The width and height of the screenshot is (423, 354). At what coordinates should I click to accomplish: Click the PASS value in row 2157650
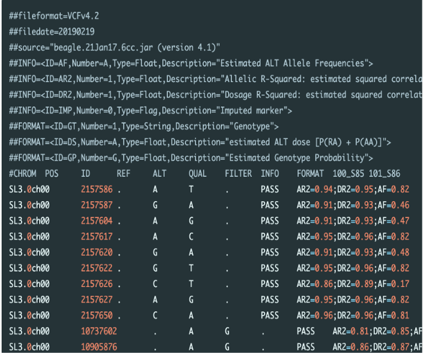tap(270, 316)
